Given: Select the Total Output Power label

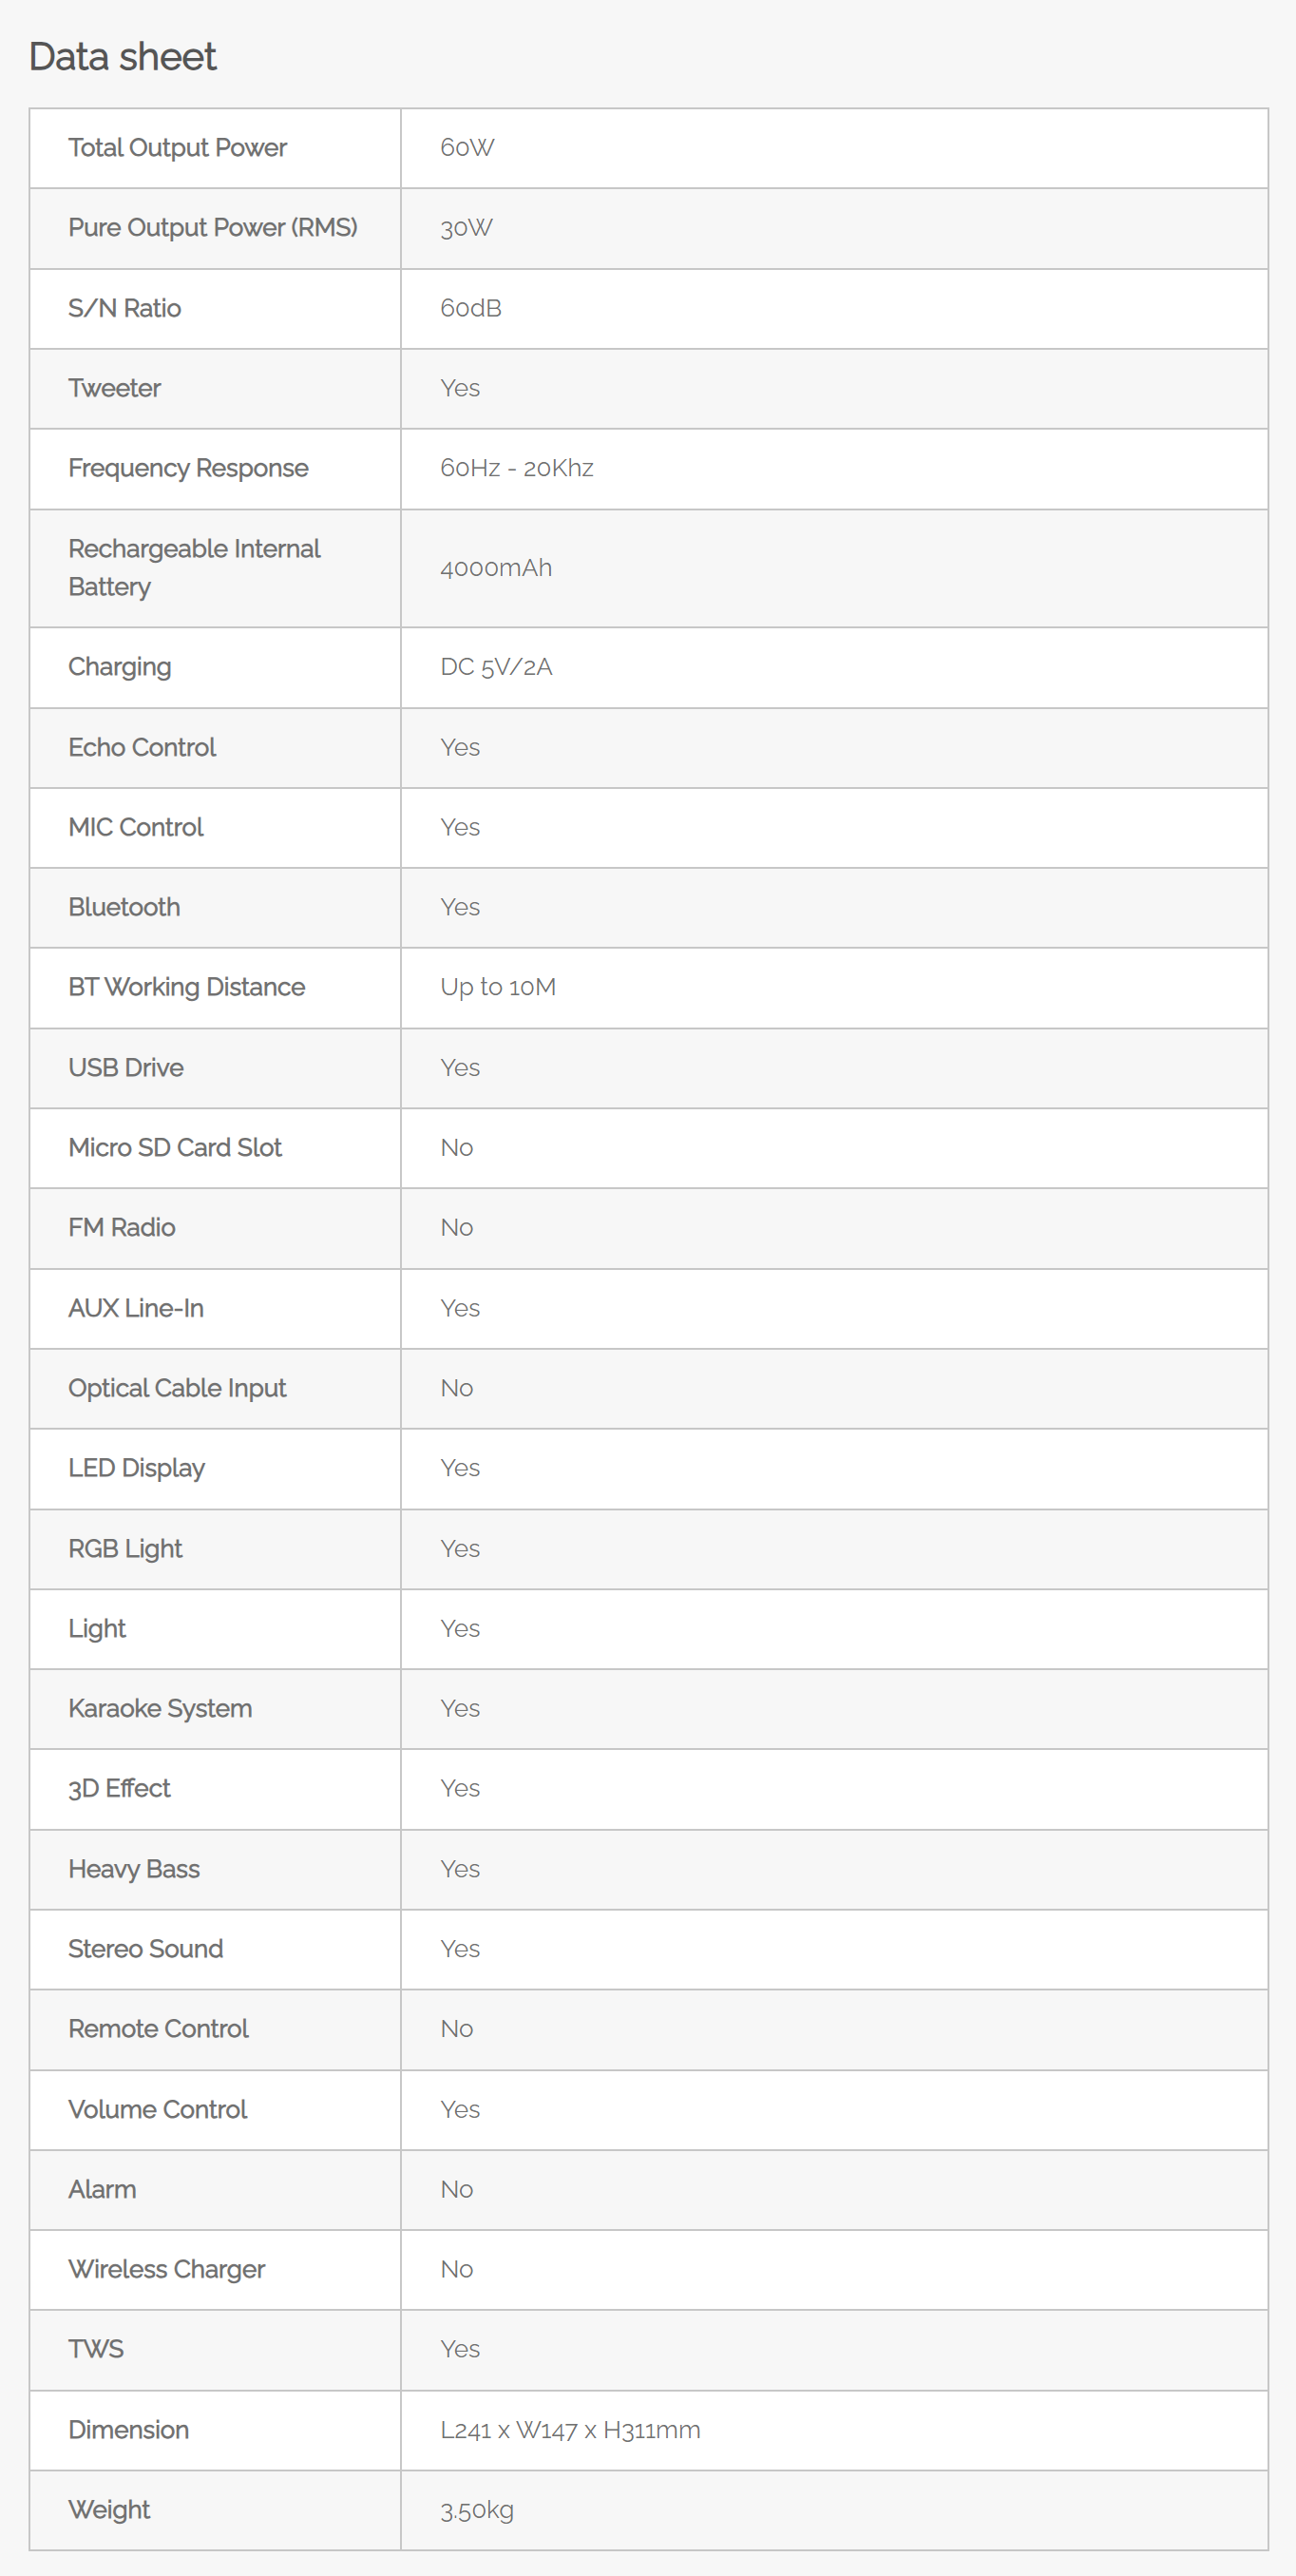Looking at the screenshot, I should pyautogui.click(x=177, y=148).
